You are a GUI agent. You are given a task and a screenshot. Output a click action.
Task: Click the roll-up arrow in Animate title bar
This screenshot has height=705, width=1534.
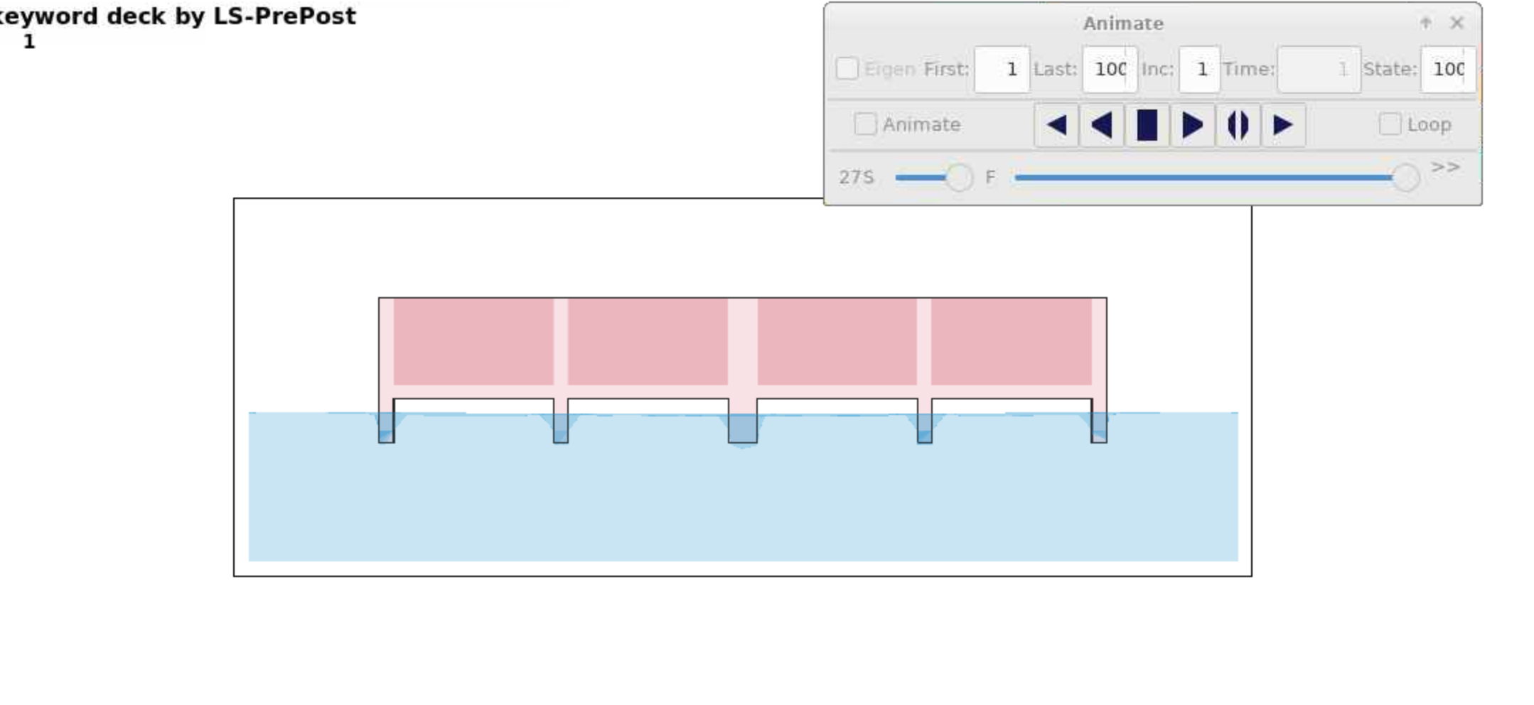point(1425,23)
